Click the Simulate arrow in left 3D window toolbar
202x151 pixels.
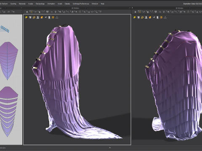[27, 12]
